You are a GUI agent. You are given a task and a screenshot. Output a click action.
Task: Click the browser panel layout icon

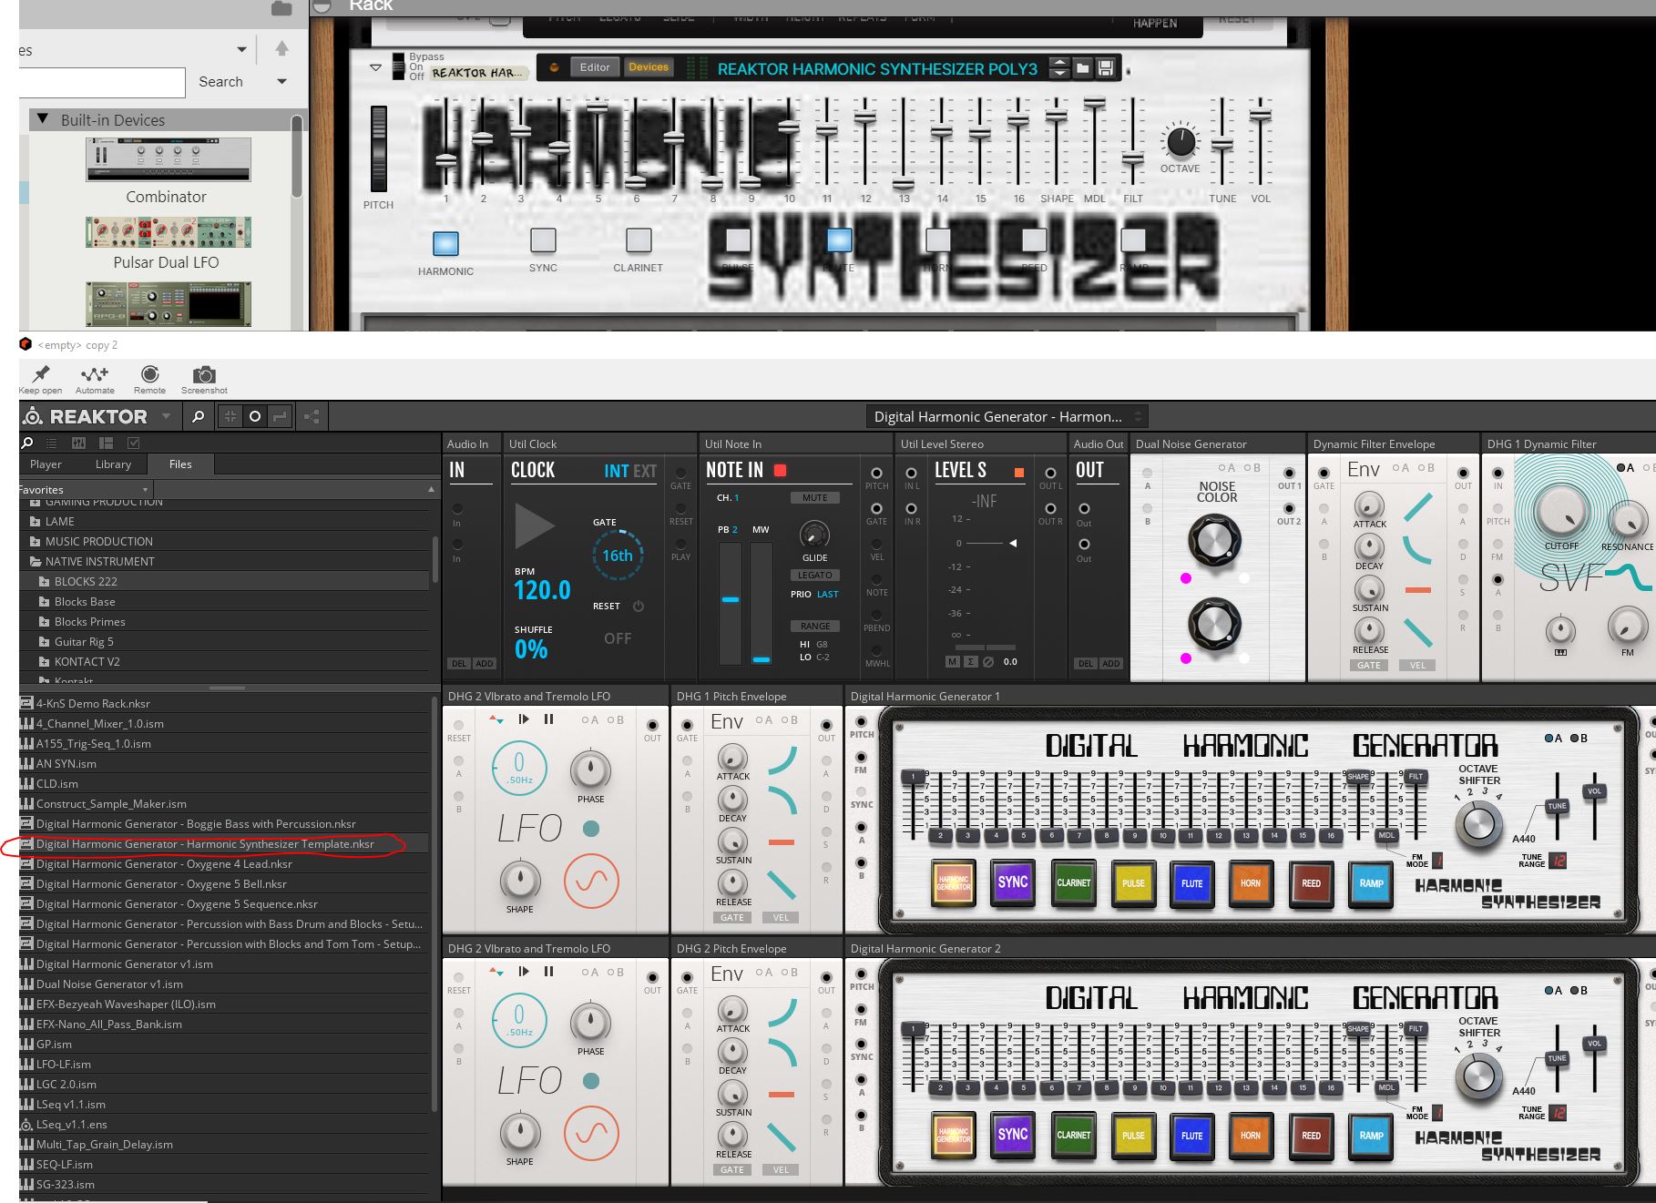(106, 443)
